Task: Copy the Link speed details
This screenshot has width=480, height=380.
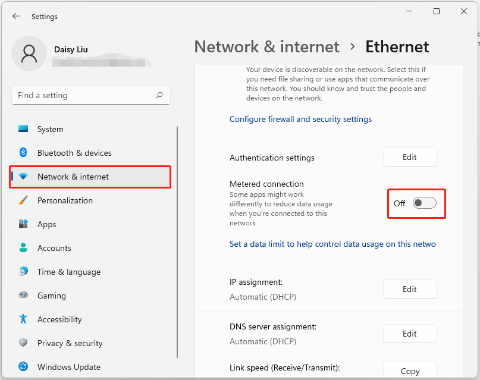Action: click(x=409, y=370)
